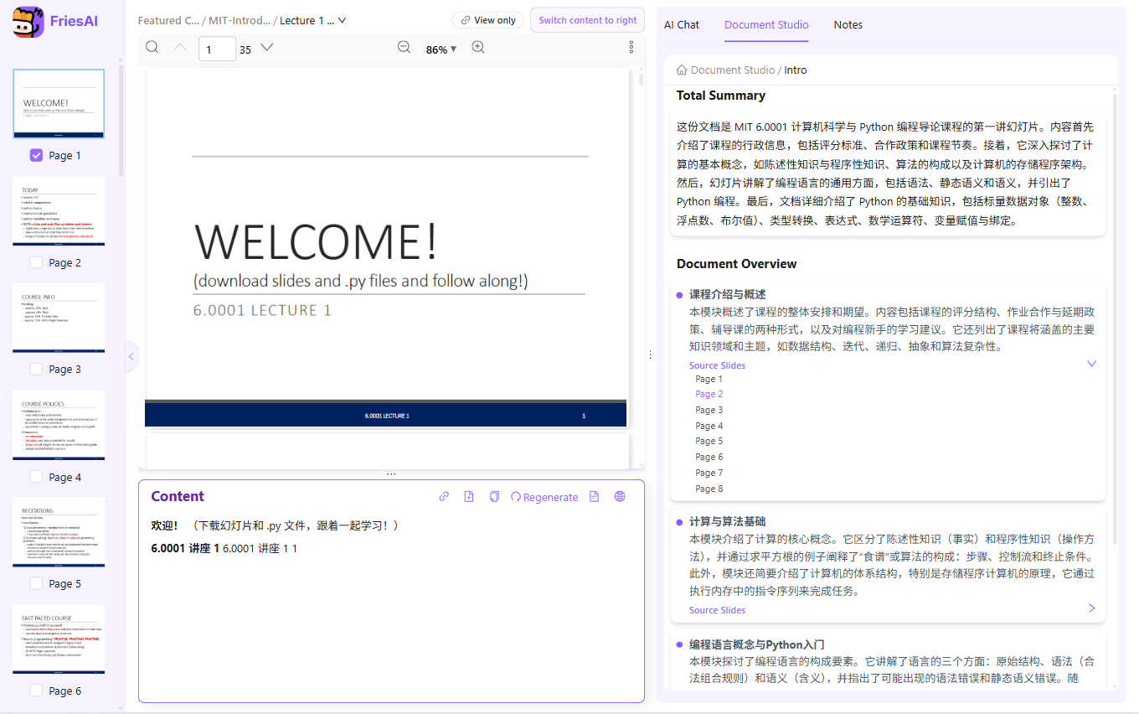Open the search tool in the PDF toolbar
The image size is (1139, 714).
(152, 47)
